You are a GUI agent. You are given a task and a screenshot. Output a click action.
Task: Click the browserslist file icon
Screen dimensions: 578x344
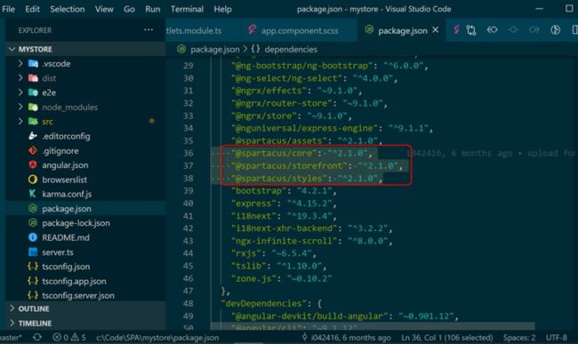(33, 180)
